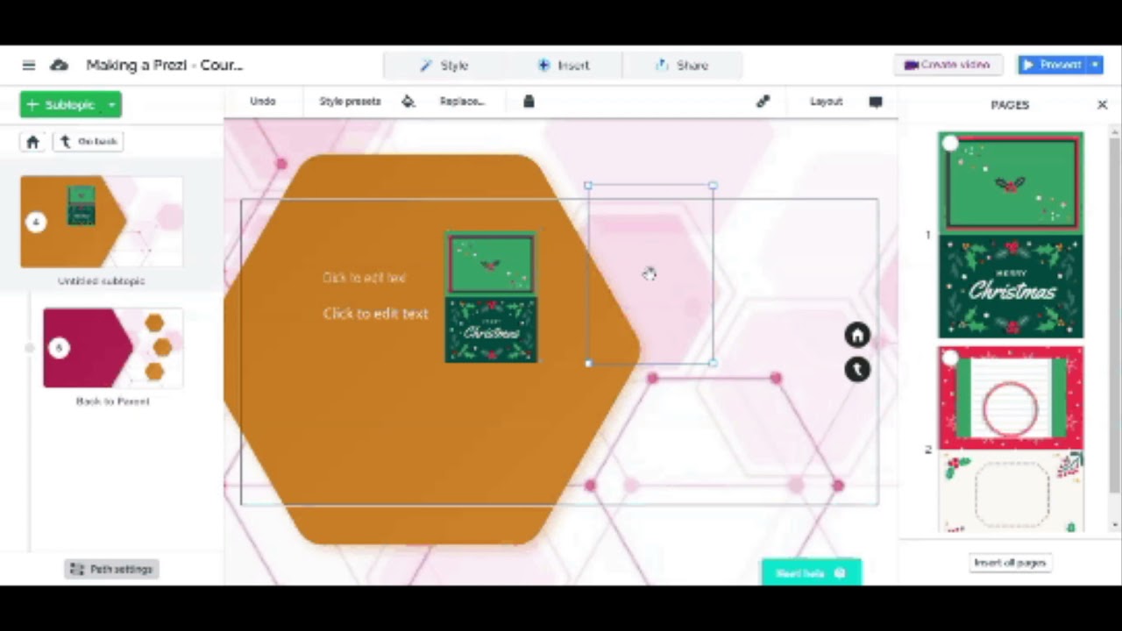Screen dimensions: 1122x631
Task: Click the link icon in toolbar
Action: 763,101
